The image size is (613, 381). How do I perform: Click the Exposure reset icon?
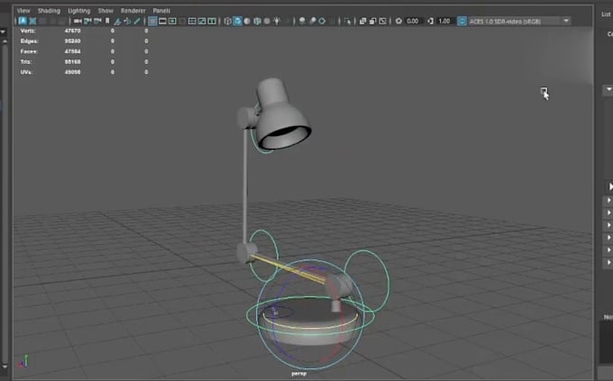(398, 21)
